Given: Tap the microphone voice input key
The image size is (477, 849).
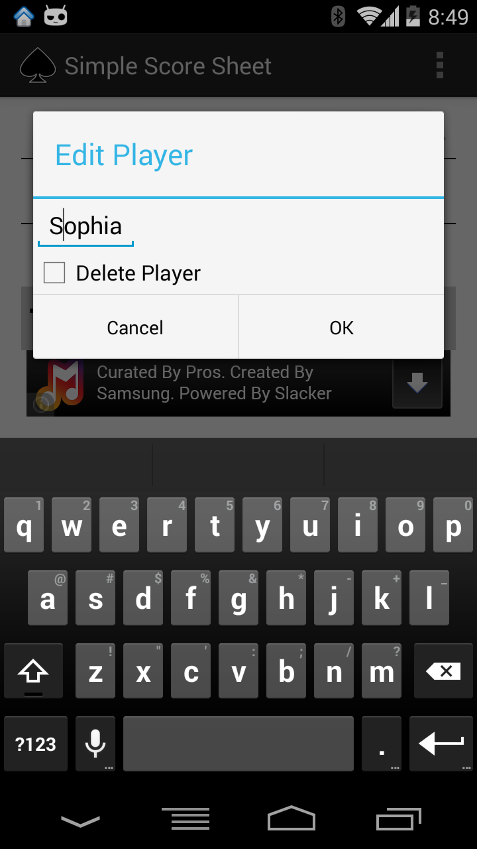Looking at the screenshot, I should pos(95,744).
